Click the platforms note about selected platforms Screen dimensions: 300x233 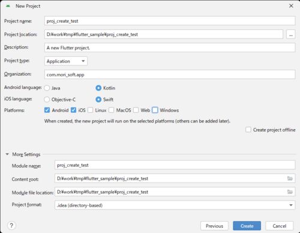click(x=137, y=121)
